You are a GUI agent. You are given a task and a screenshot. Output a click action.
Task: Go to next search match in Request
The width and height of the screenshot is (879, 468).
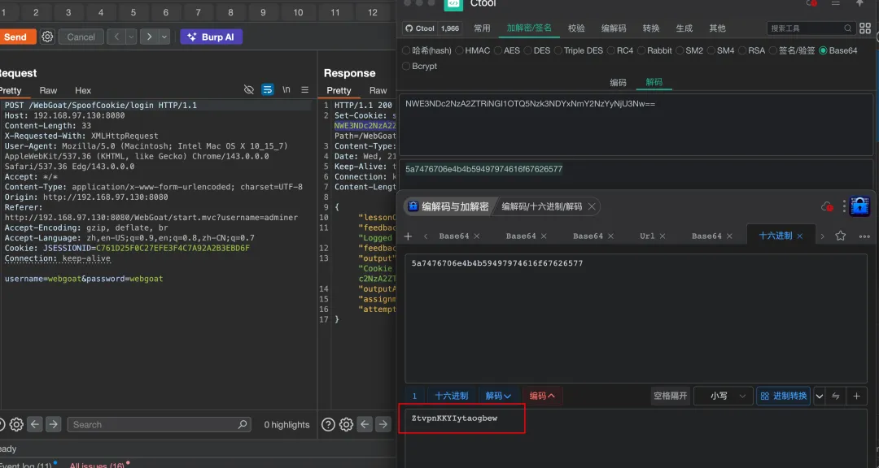click(53, 424)
